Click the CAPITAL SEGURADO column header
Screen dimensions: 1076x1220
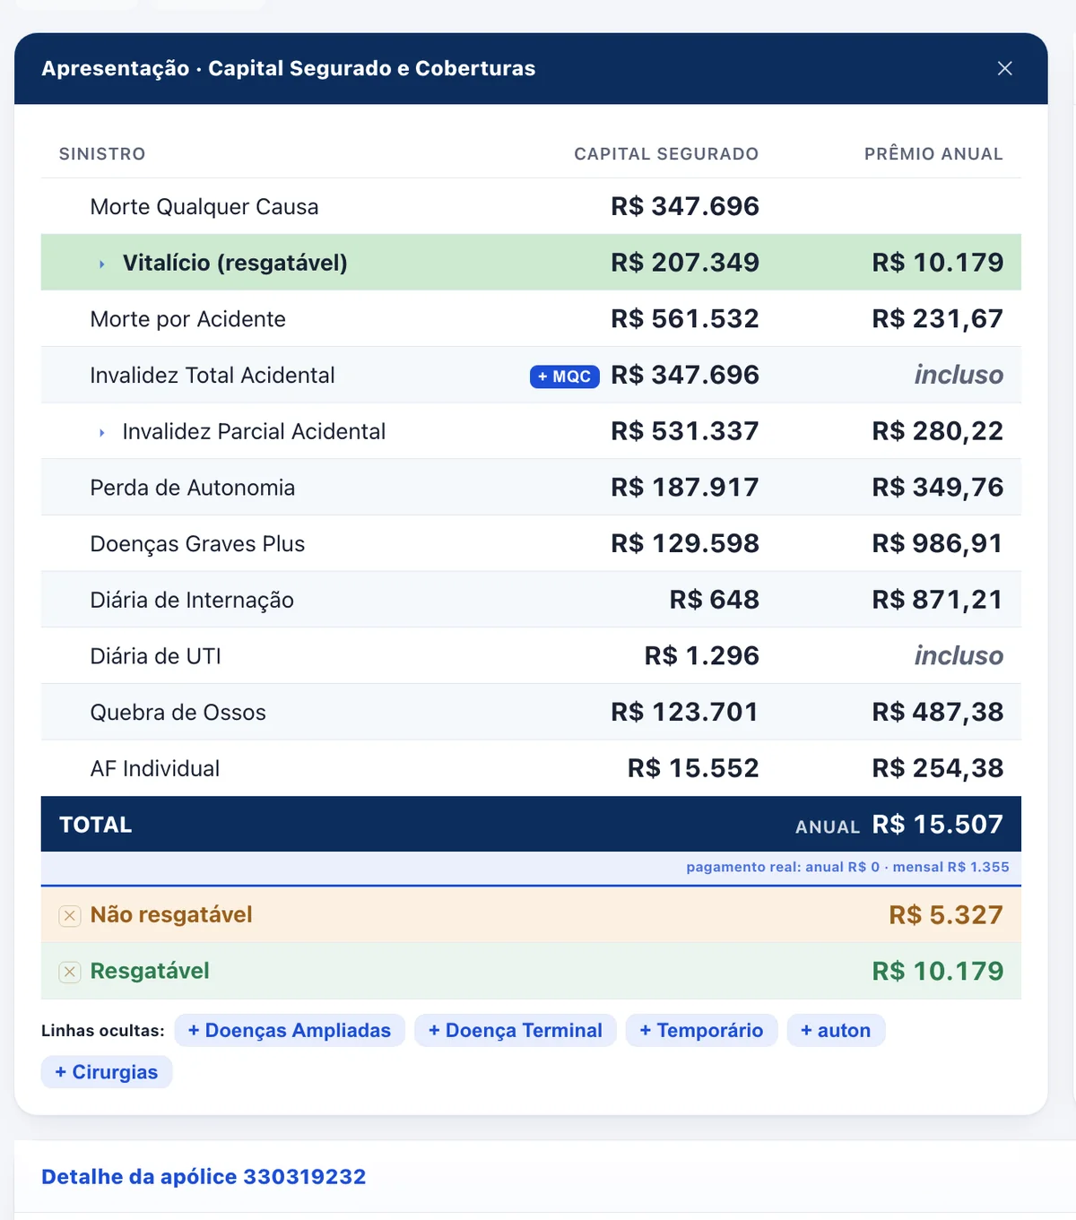(666, 154)
